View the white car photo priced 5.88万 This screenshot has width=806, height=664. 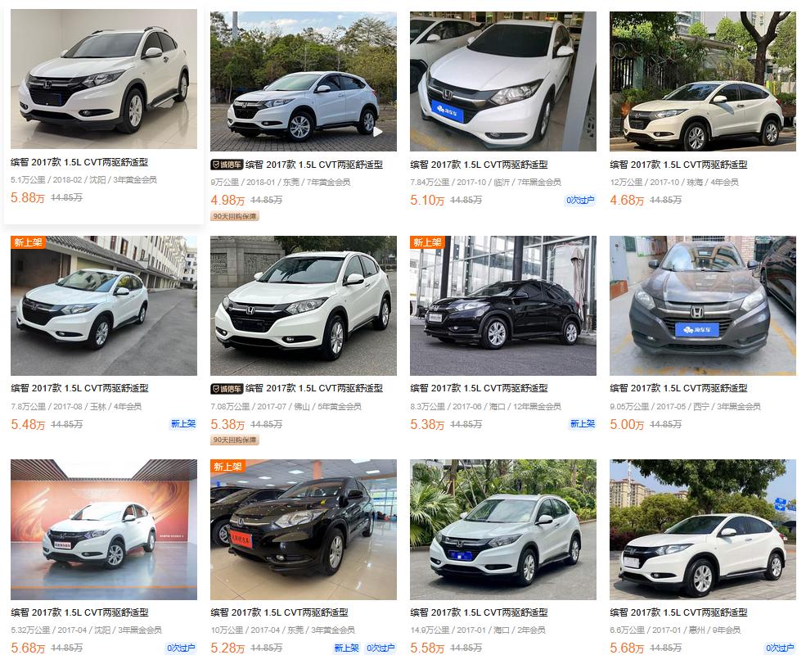104,79
